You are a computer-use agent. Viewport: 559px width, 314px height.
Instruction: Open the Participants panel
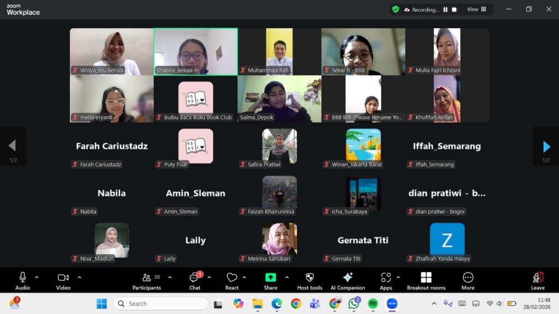(x=147, y=280)
